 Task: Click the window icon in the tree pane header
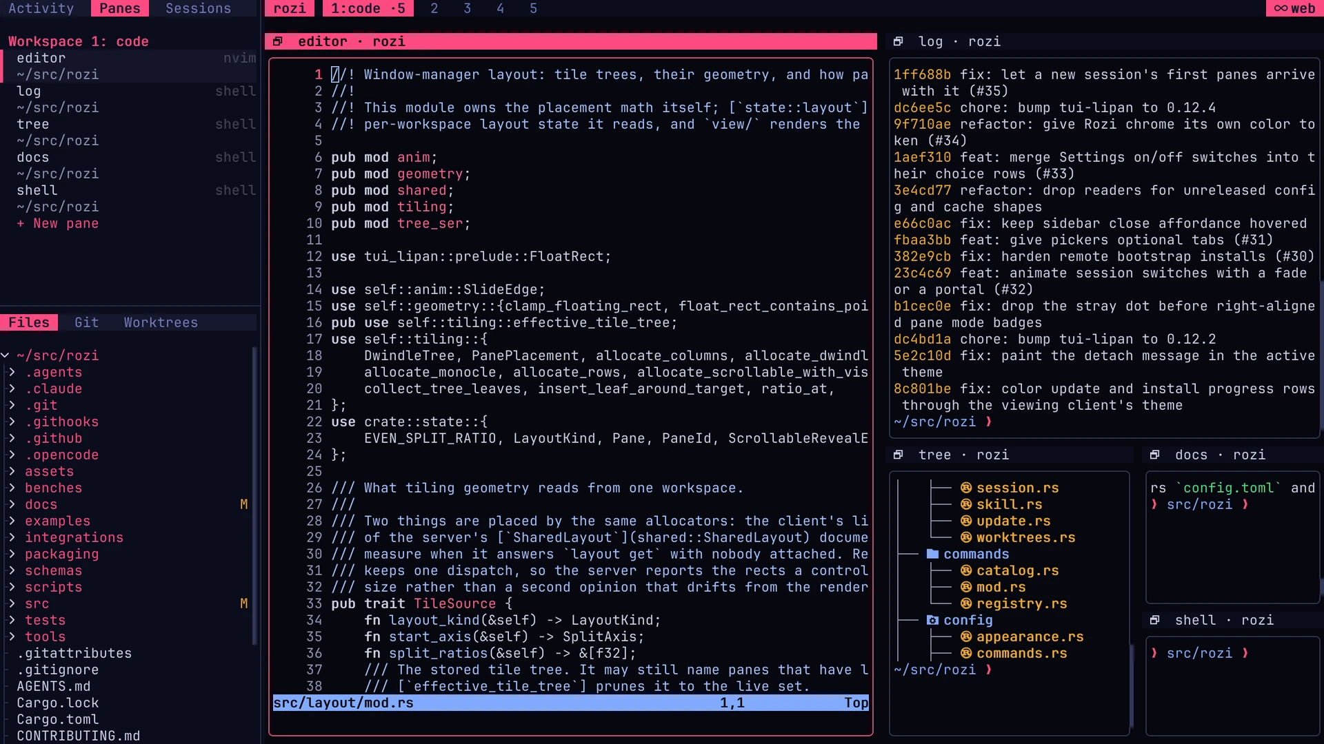click(899, 455)
